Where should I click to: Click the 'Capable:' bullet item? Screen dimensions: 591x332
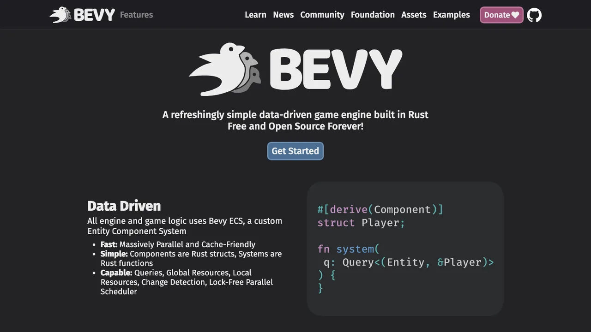187,282
